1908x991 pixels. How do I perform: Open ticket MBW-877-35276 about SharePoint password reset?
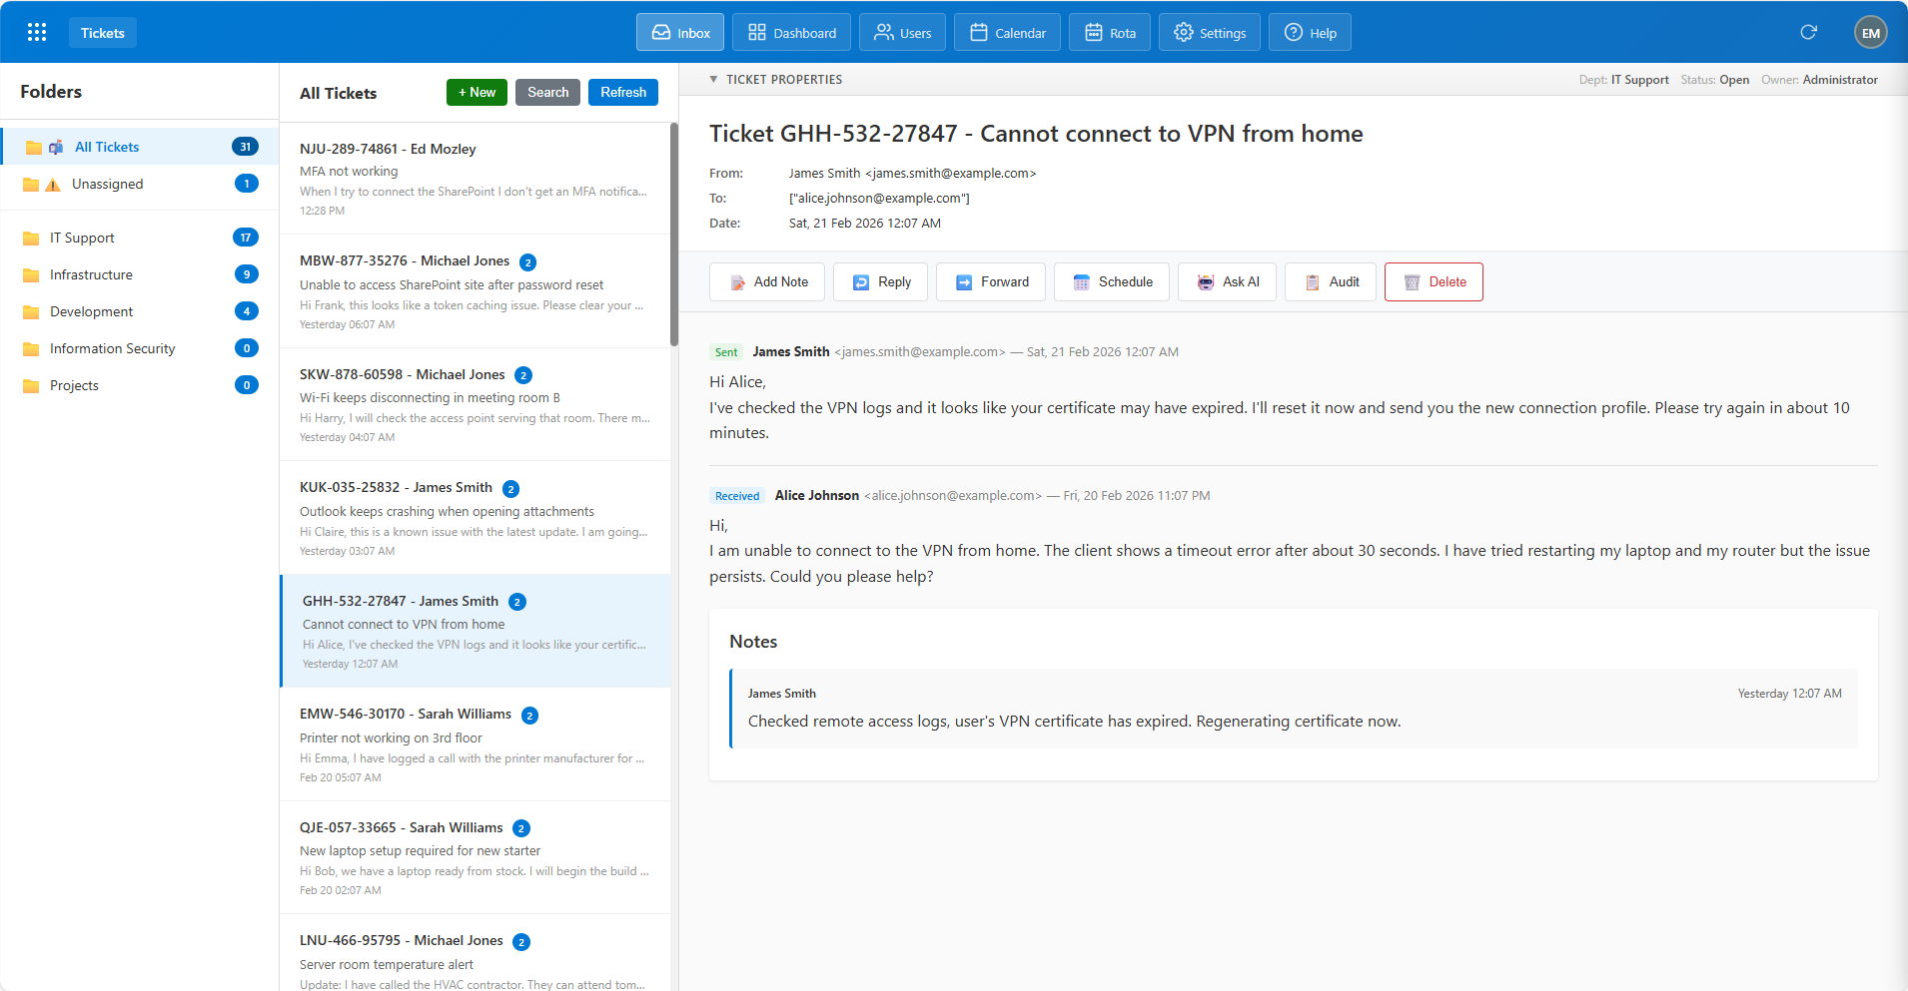[x=475, y=291]
